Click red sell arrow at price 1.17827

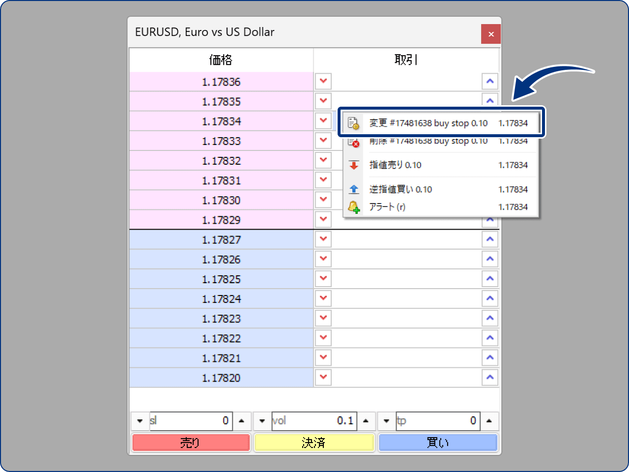coord(323,239)
